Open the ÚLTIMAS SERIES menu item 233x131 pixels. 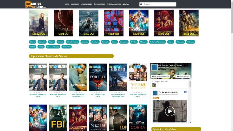tap(99, 4)
